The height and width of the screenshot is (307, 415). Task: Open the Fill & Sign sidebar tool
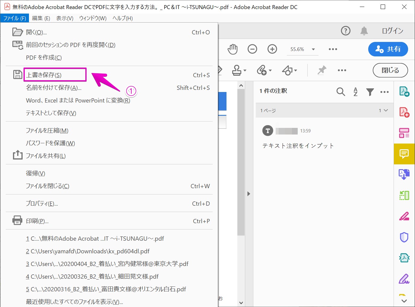click(404, 279)
